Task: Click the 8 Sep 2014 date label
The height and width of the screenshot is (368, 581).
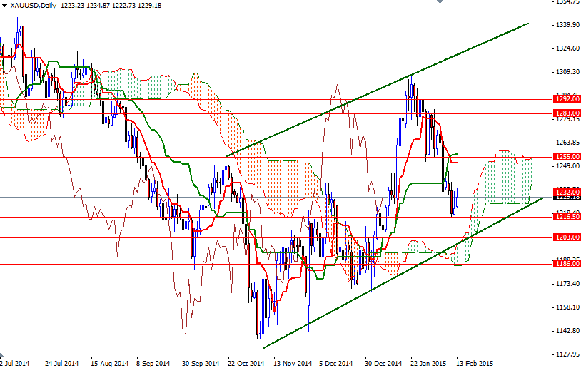Action: [153, 364]
